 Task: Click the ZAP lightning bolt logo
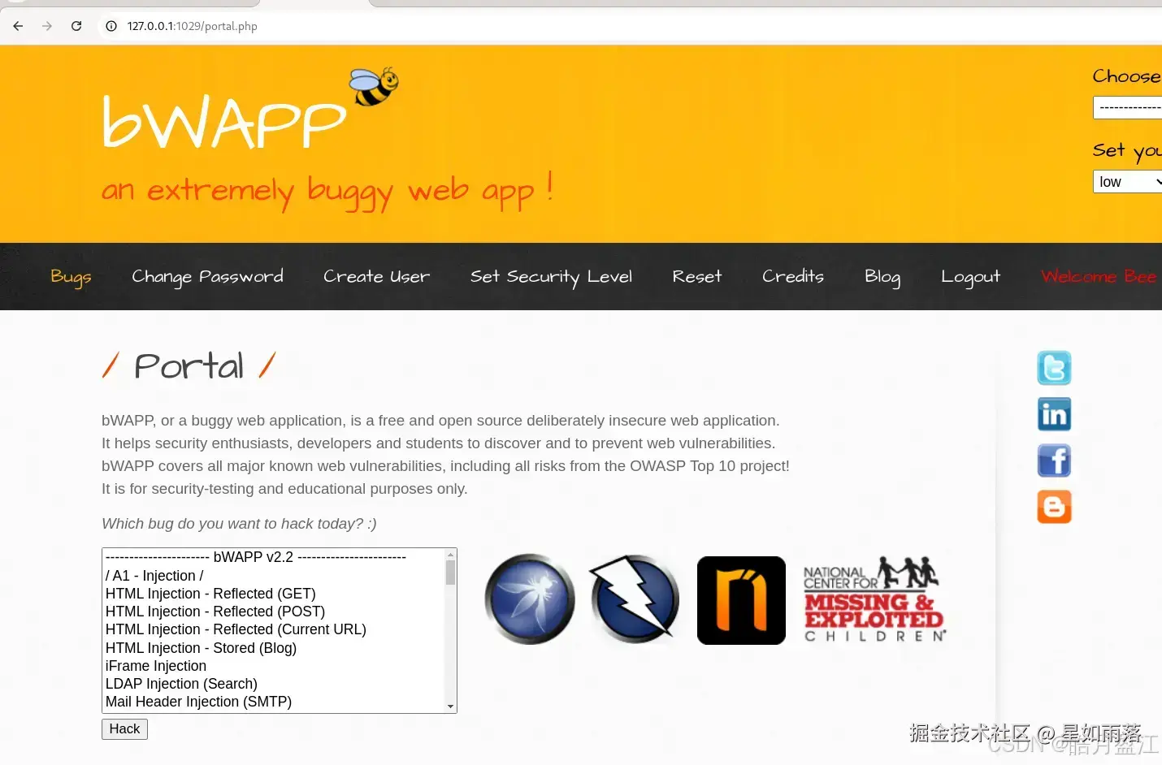tap(634, 599)
